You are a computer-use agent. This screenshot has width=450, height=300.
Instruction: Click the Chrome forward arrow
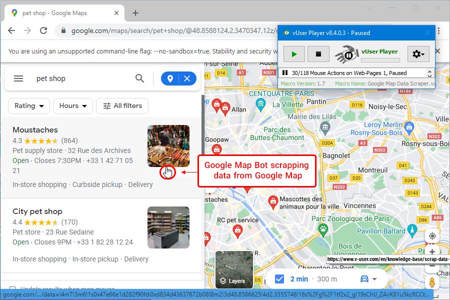(x=27, y=30)
